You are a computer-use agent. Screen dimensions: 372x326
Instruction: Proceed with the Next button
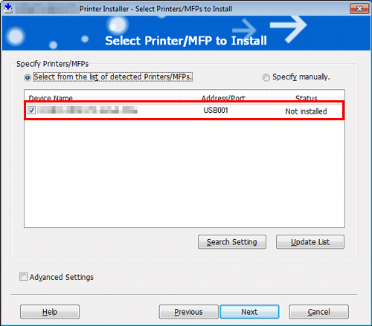249,312
